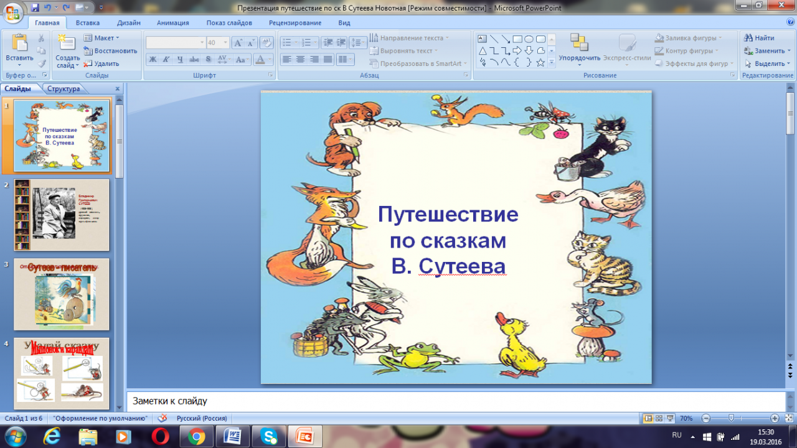Select the right arrow shape in gallery
The height and width of the screenshot is (448, 797).
tap(517, 50)
